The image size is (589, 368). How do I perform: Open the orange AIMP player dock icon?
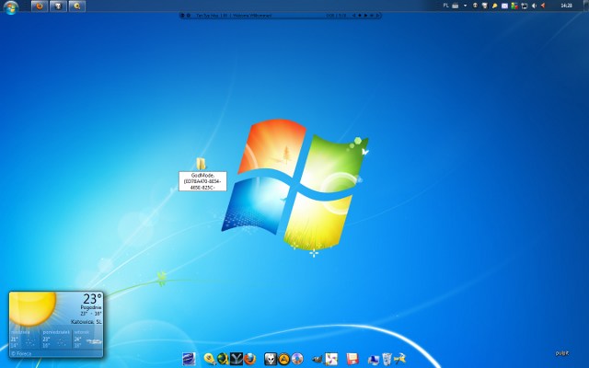pyautogui.click(x=284, y=359)
